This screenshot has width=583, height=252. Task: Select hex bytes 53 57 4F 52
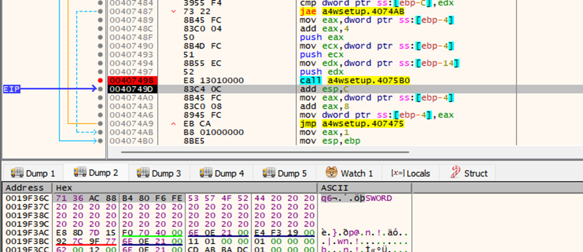[219, 198]
